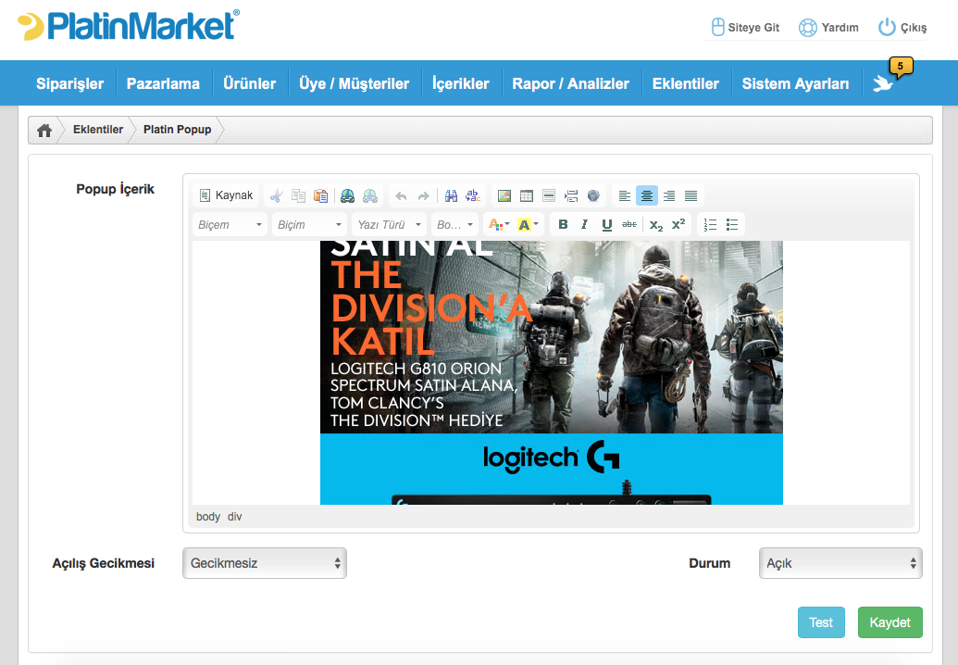Toggle center alignment

[x=646, y=195]
